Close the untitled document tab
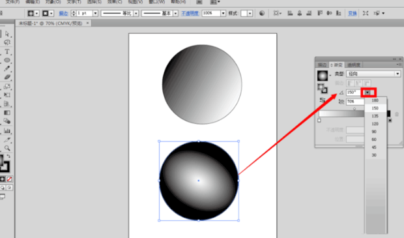This screenshot has width=404, height=238. pos(87,23)
